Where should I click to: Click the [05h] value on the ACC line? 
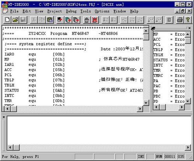59,70
